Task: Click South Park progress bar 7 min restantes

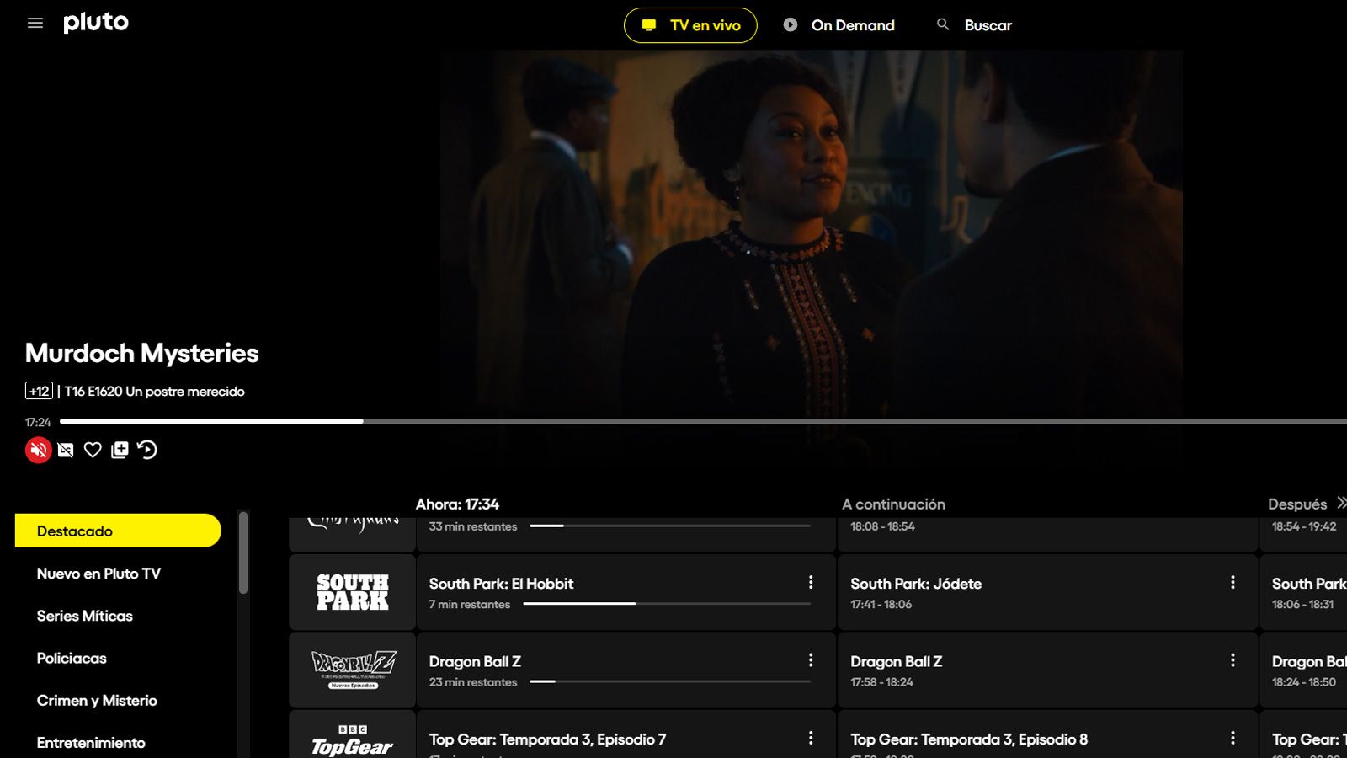Action: coord(667,604)
